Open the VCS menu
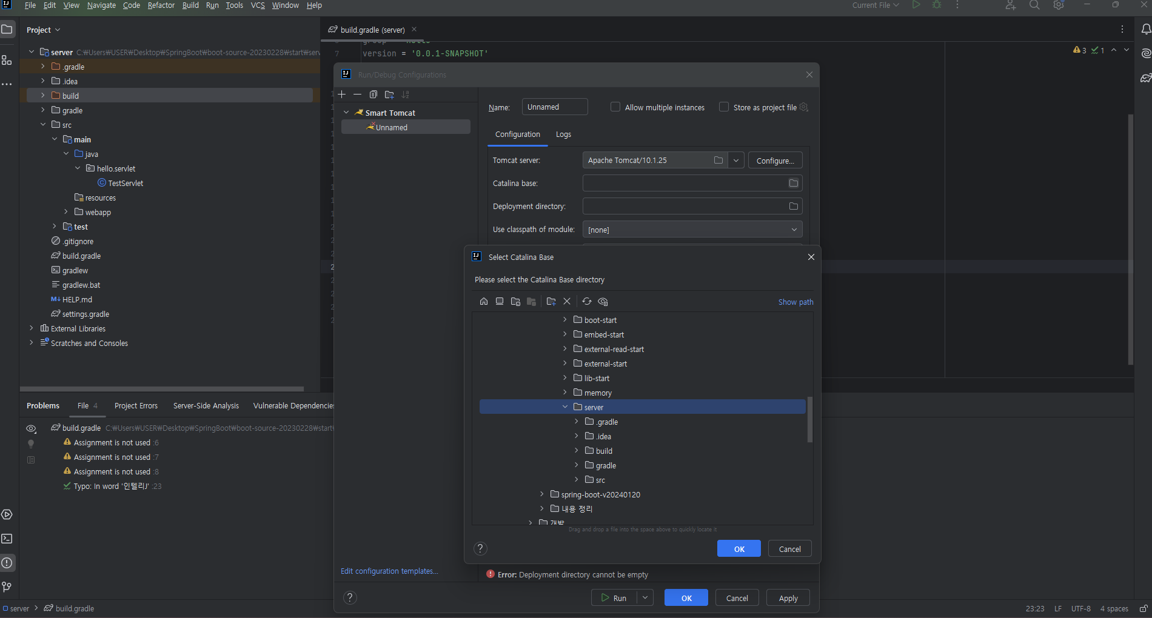Screen dimensions: 1152x618 pyautogui.click(x=258, y=5)
